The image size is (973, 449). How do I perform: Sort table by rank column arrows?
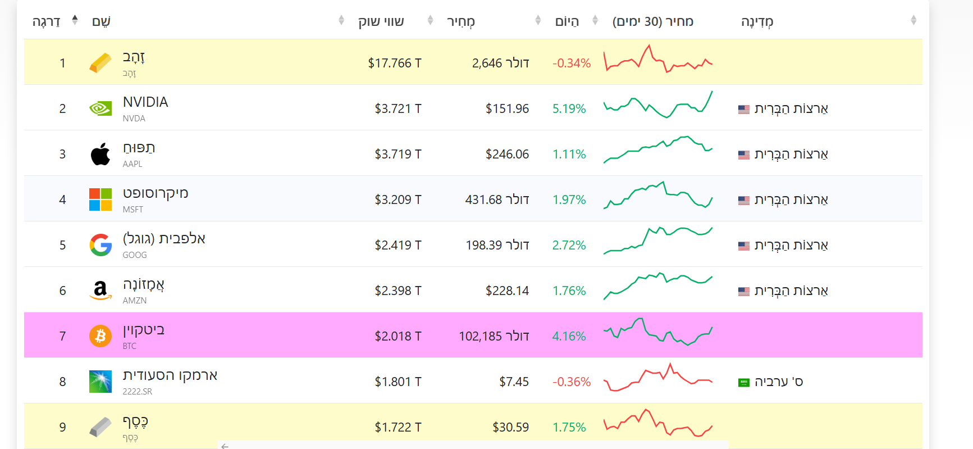coord(75,21)
